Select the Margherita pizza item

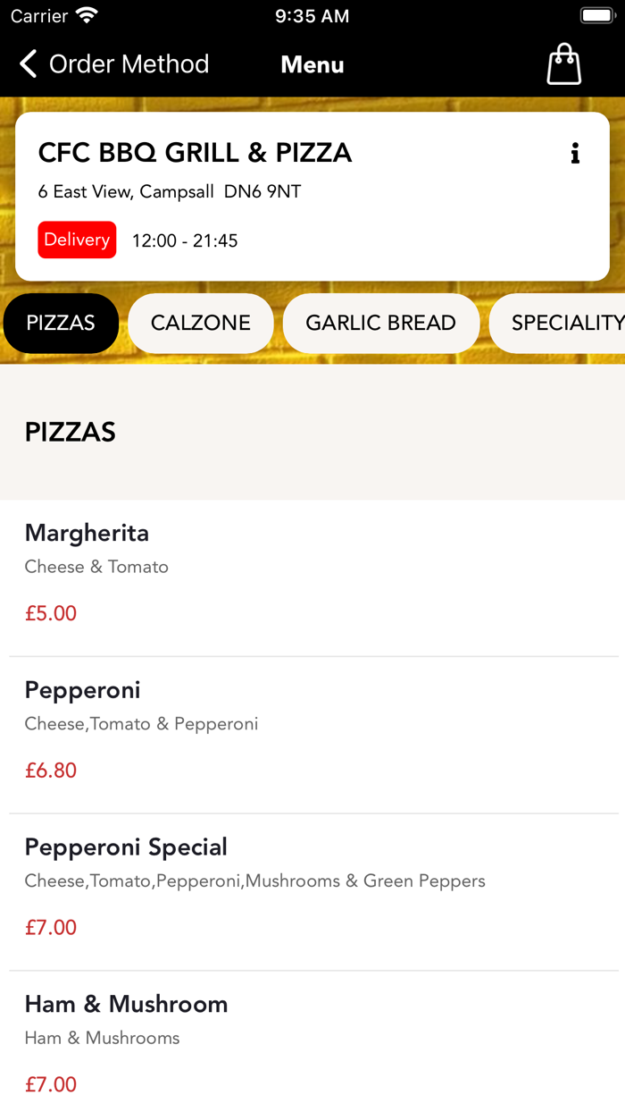[x=87, y=534]
